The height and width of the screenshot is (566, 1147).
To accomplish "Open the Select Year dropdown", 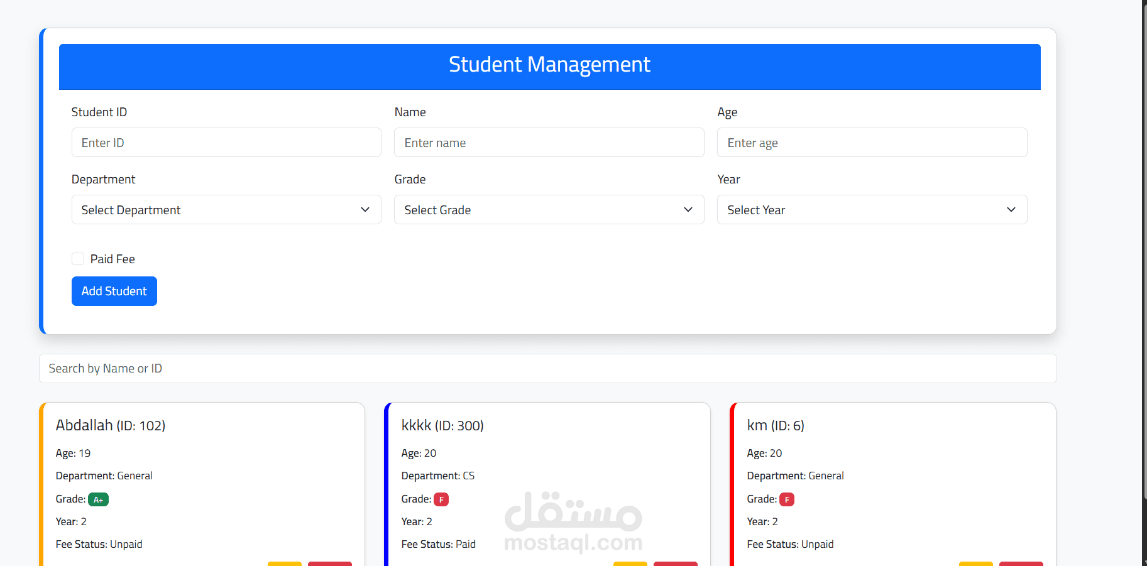I will coord(872,210).
